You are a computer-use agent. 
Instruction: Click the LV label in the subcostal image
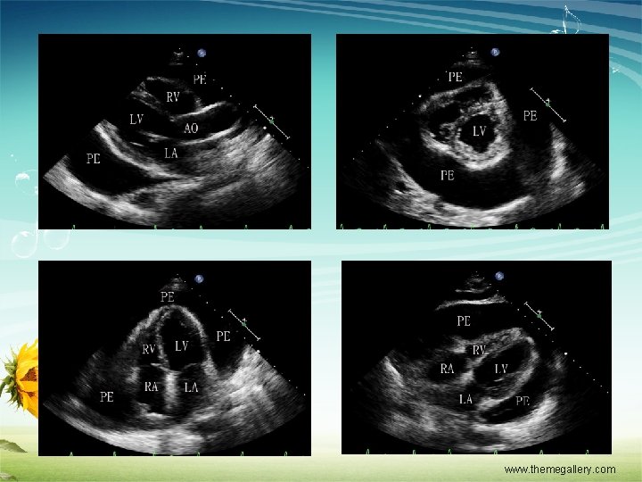click(501, 369)
